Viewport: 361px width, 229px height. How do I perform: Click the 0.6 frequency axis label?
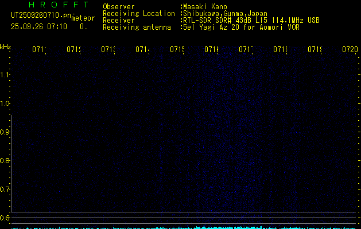[5, 218]
